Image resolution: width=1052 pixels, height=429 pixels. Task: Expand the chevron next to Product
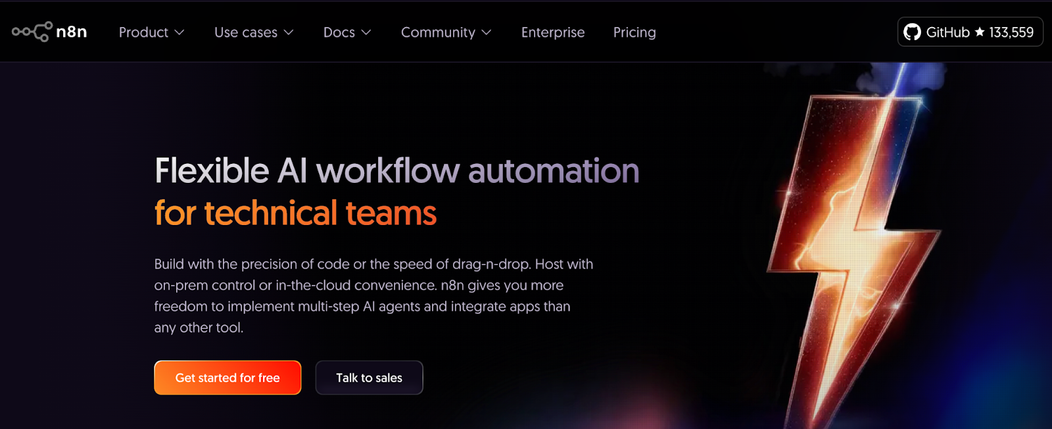(179, 32)
